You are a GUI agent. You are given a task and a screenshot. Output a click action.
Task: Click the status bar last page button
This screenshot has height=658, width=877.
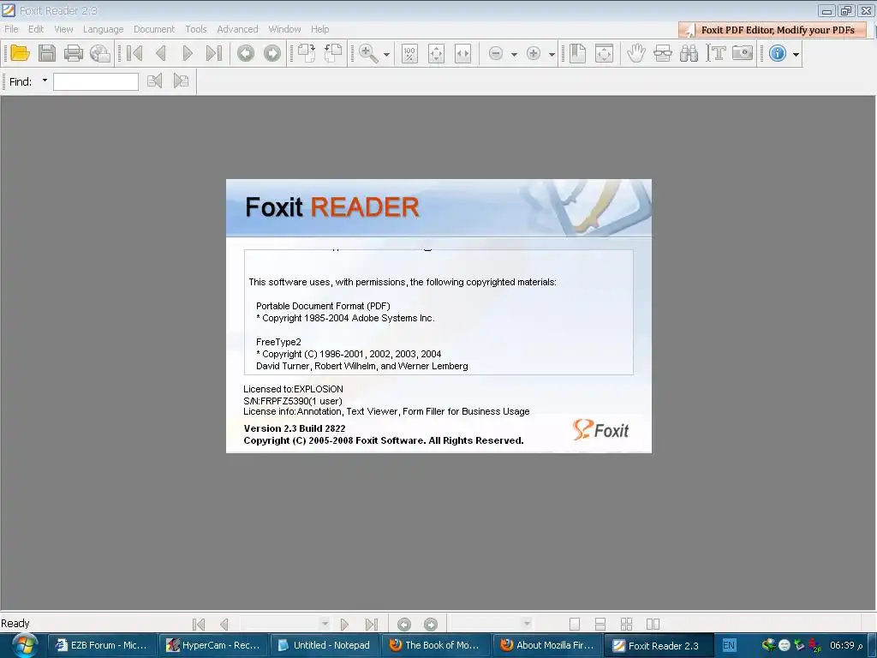tap(372, 624)
